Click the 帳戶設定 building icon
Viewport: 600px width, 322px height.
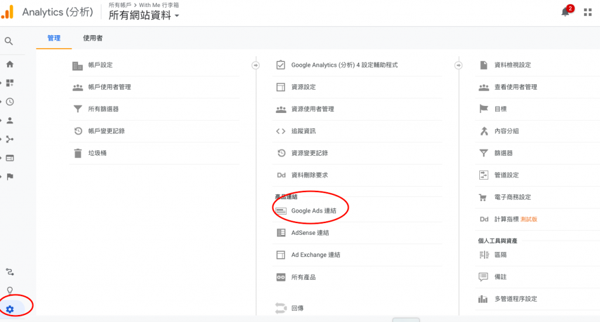tap(78, 66)
